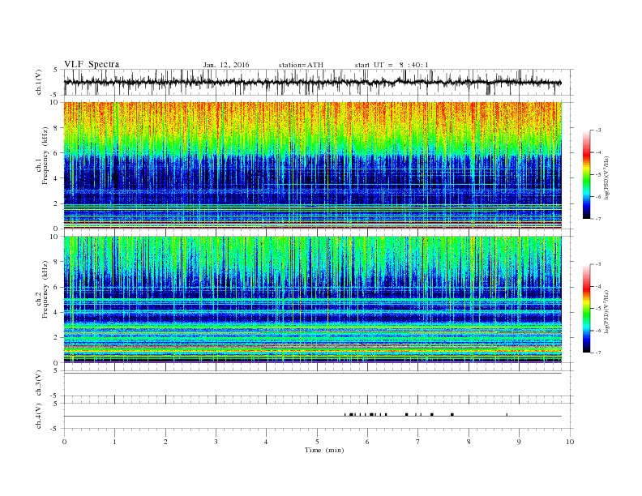Click the "-5" label on ch.1 colorbar
The width and height of the screenshot is (642, 496).
[598, 175]
